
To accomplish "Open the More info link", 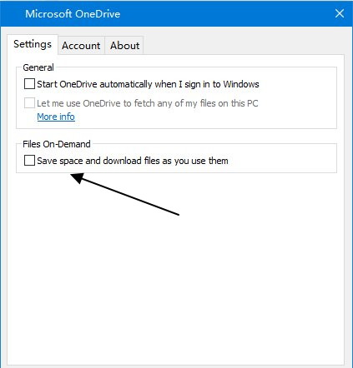I will click(56, 117).
